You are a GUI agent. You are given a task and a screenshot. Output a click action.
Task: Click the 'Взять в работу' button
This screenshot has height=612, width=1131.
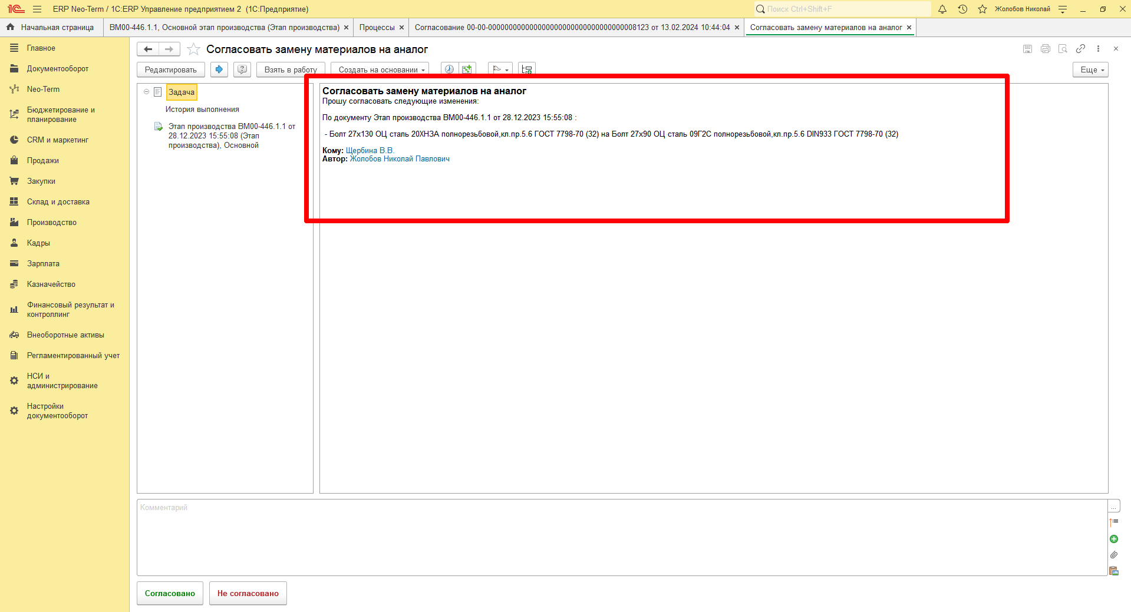pos(291,70)
